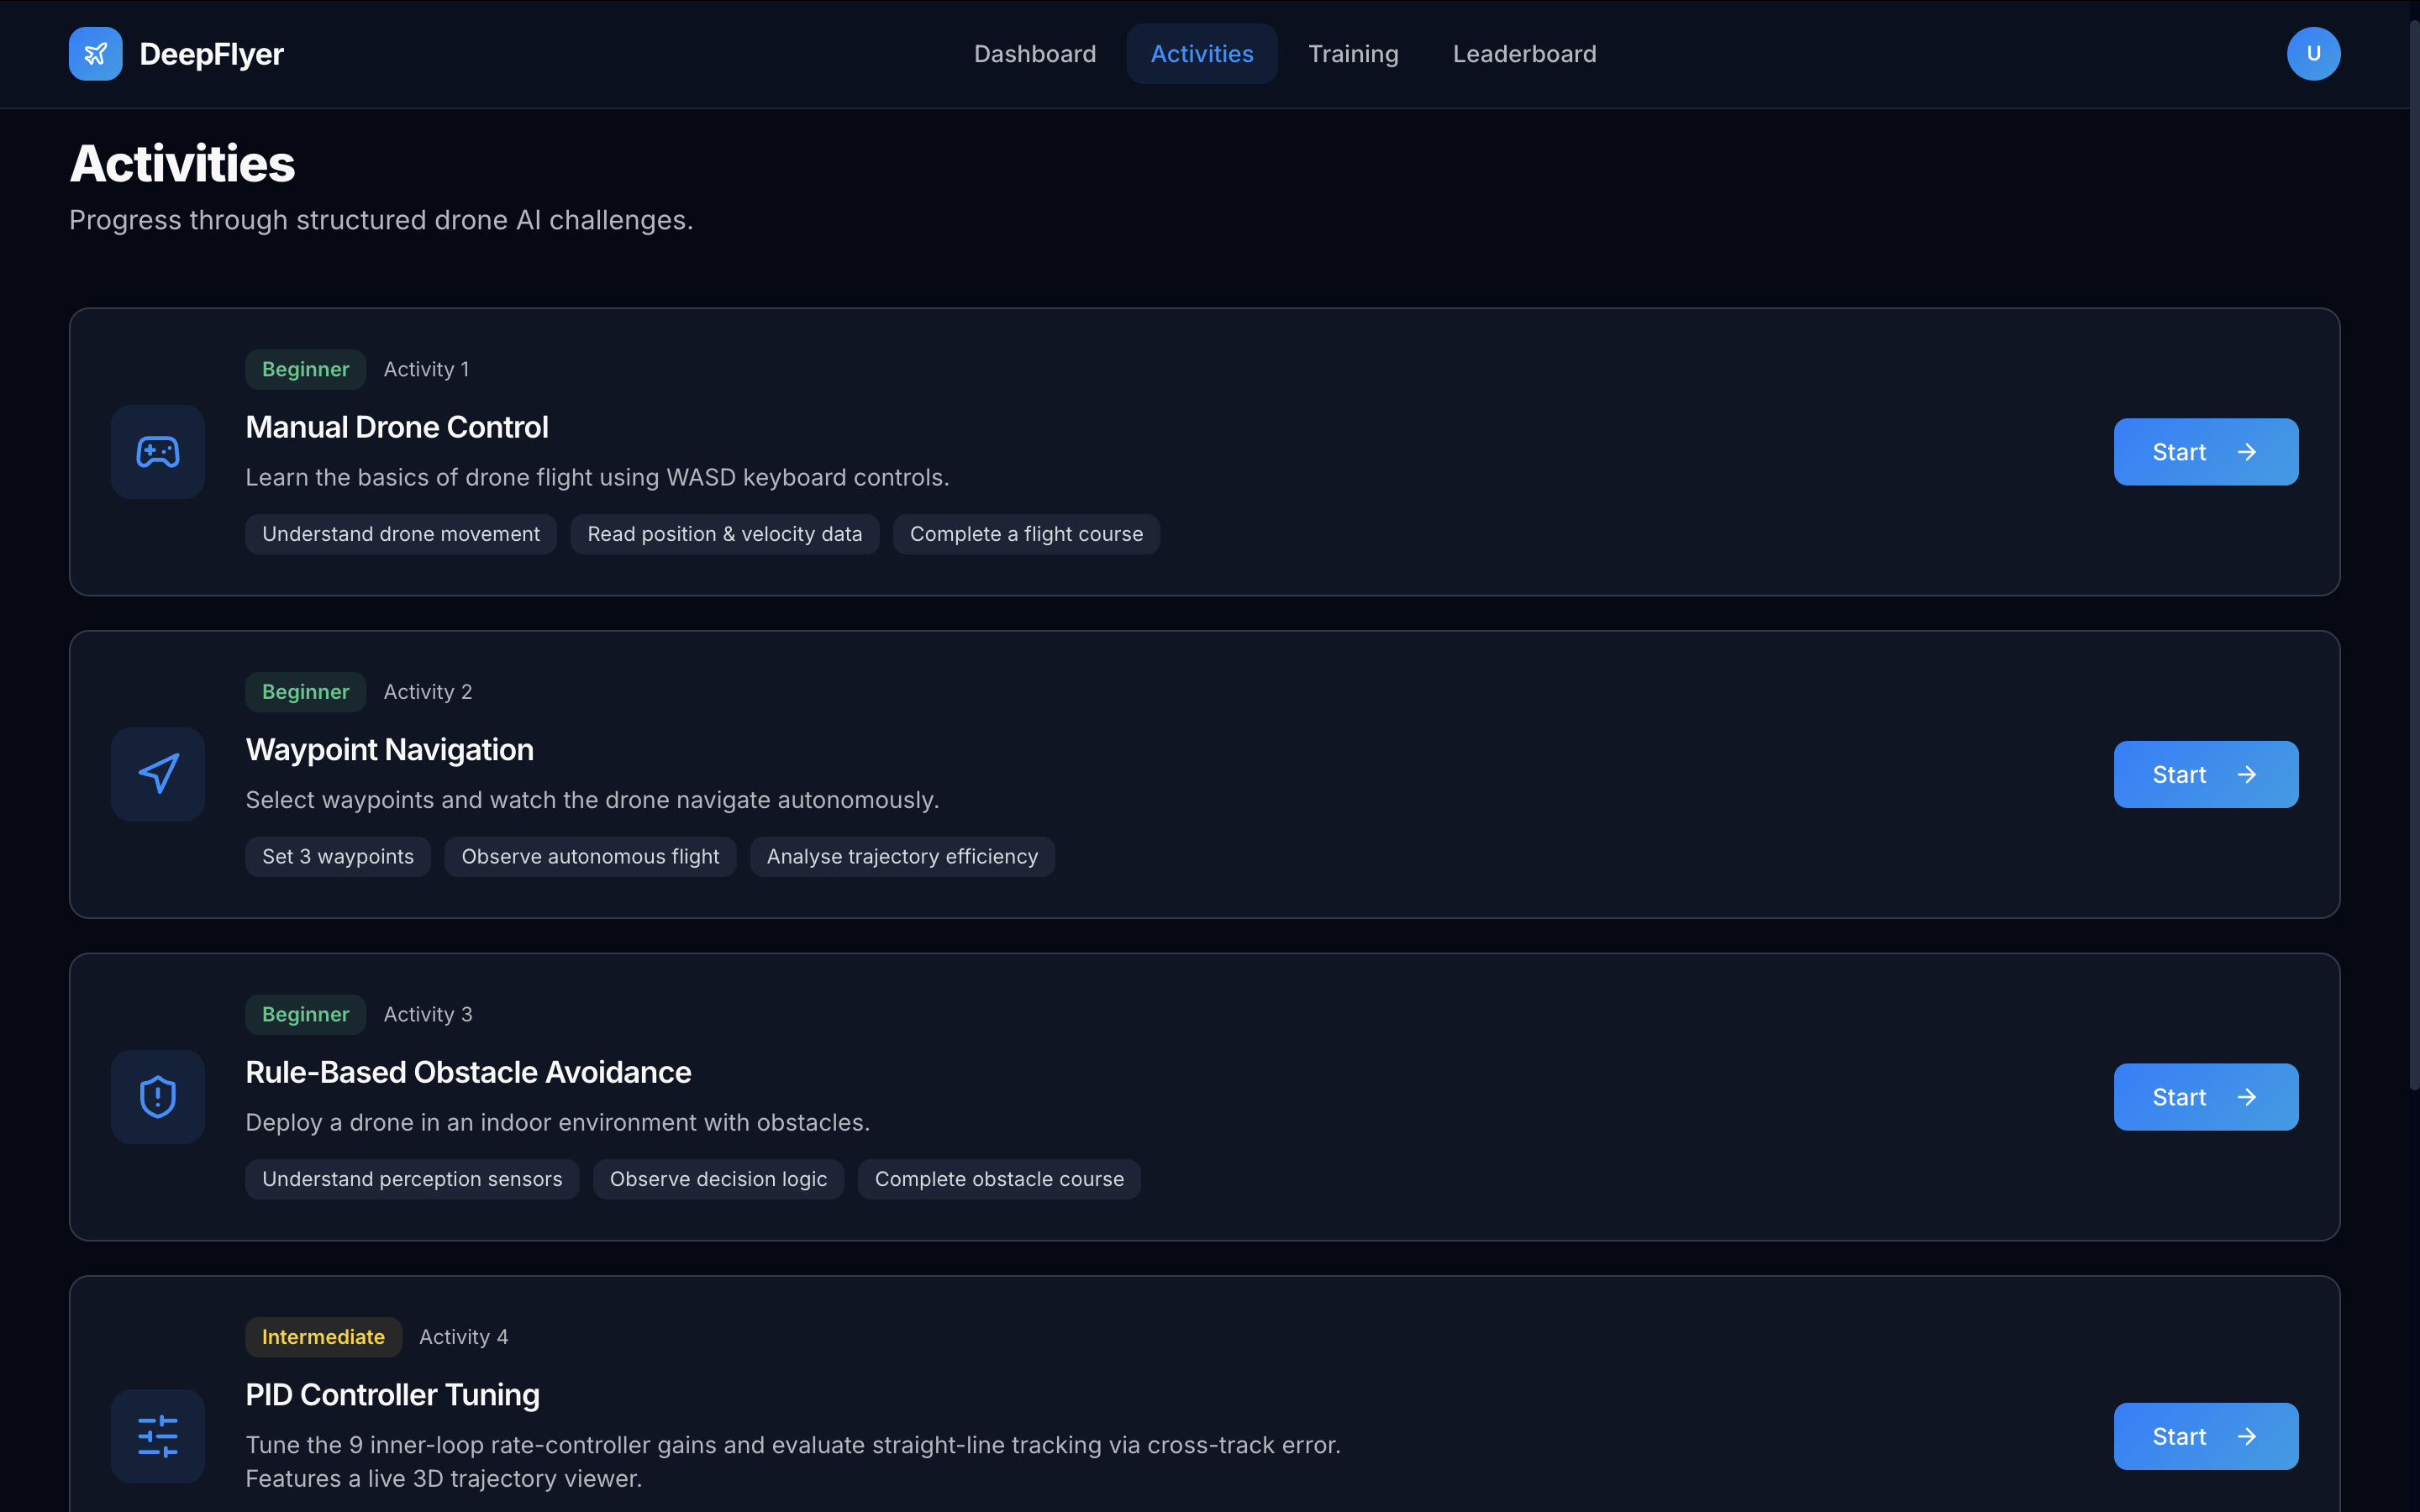Click the 'Activity 4' label
This screenshot has width=2420, height=1512.
(464, 1337)
